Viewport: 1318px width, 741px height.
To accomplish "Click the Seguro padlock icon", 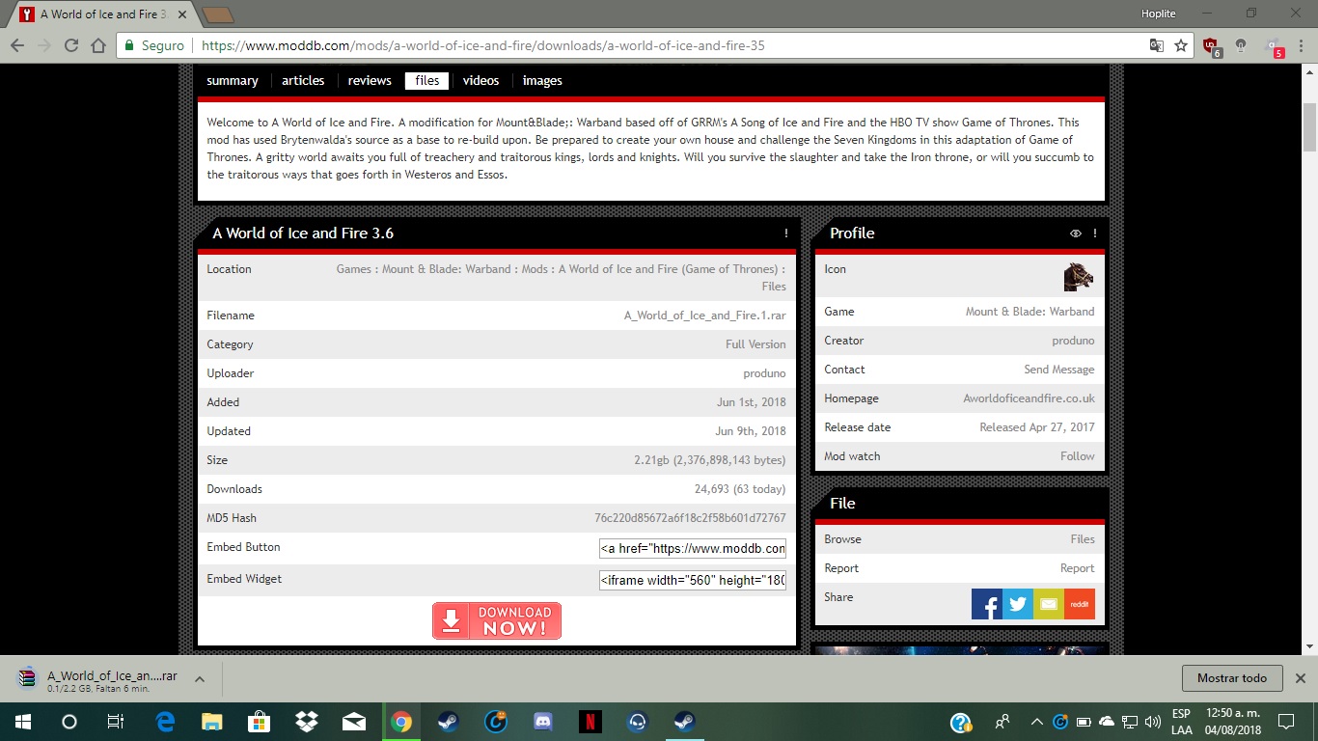I will click(129, 45).
